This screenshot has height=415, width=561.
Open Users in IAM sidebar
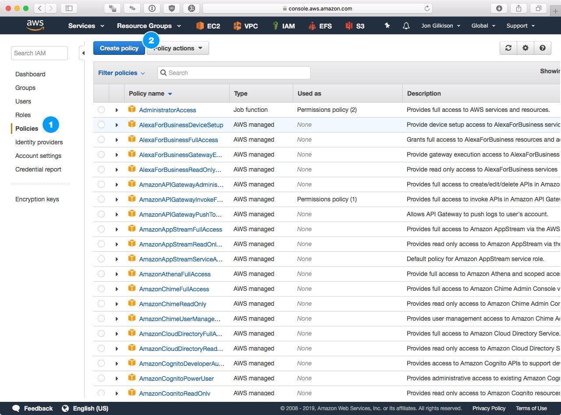23,101
